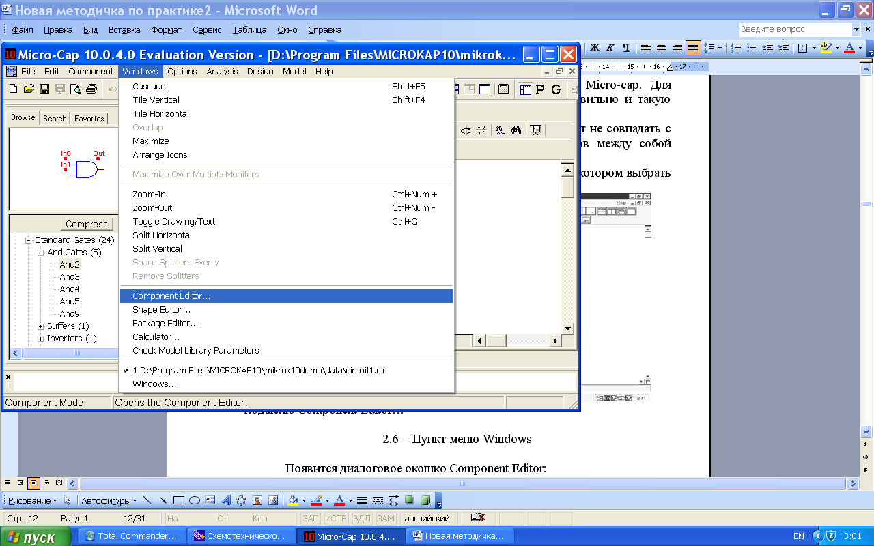This screenshot has width=874, height=546.
Task: Collapse the Standard Gates (24) tree node
Action: (29, 240)
